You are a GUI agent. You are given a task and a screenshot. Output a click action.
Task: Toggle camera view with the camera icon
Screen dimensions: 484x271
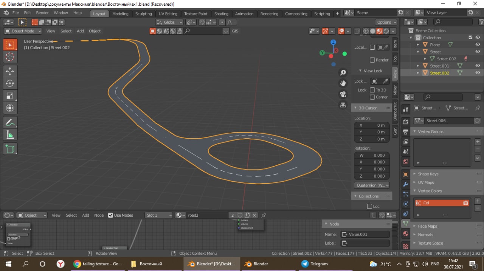click(343, 94)
